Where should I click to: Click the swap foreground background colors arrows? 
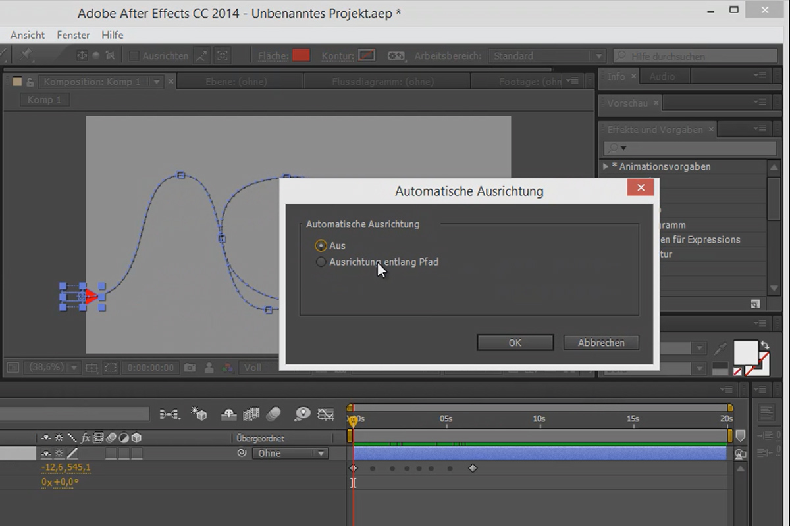coord(764,345)
